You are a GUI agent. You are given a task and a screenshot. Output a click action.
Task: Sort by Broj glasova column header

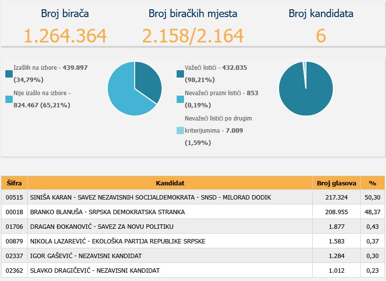point(336,183)
